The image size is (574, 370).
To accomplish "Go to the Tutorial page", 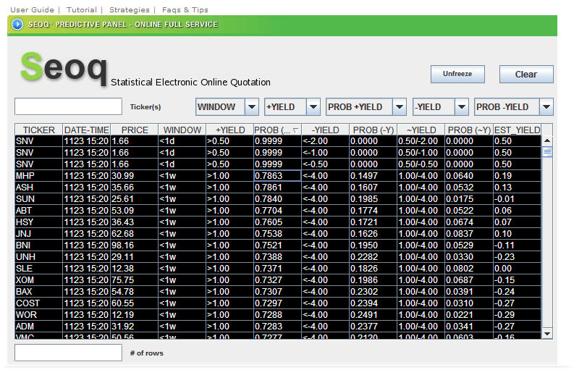I will [81, 9].
